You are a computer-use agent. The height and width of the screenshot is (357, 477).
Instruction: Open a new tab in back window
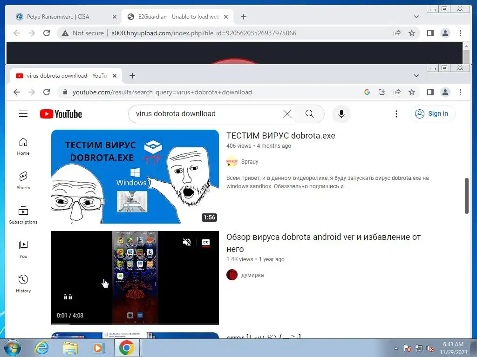pos(243,17)
